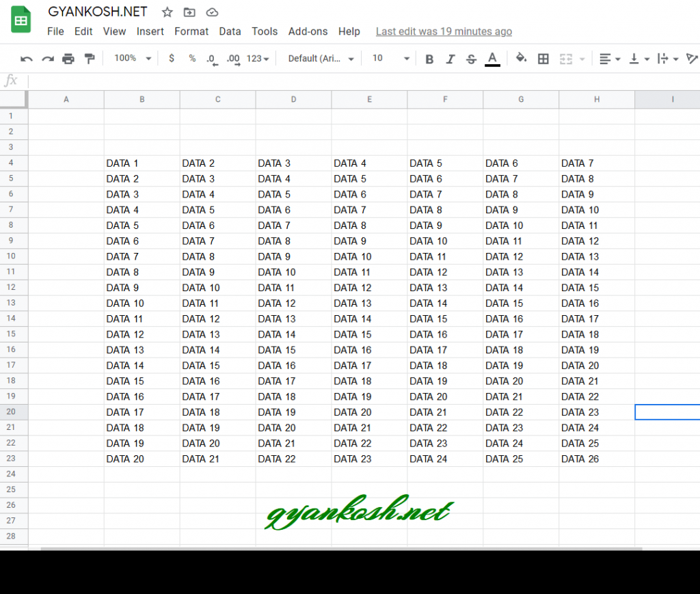Open the 123 number format dropdown
Image resolution: width=700 pixels, height=594 pixels.
(256, 58)
